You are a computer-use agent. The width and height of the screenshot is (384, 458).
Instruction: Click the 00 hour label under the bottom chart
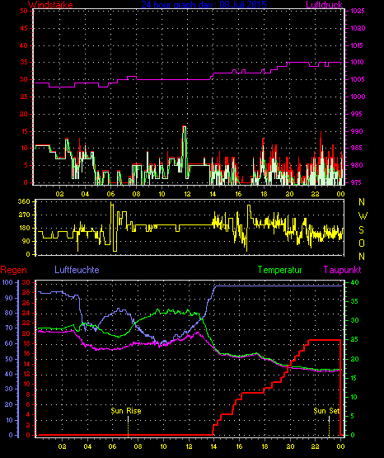[341, 446]
